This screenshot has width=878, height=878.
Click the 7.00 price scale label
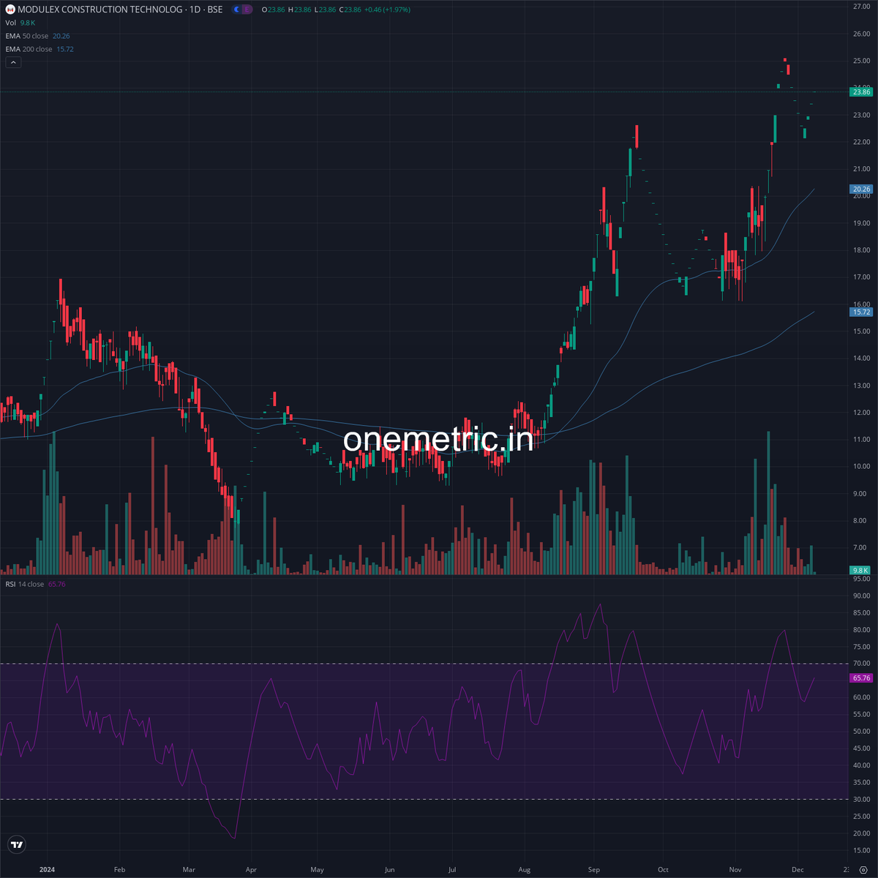coord(860,547)
